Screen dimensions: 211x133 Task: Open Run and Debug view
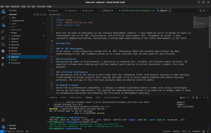(3, 31)
